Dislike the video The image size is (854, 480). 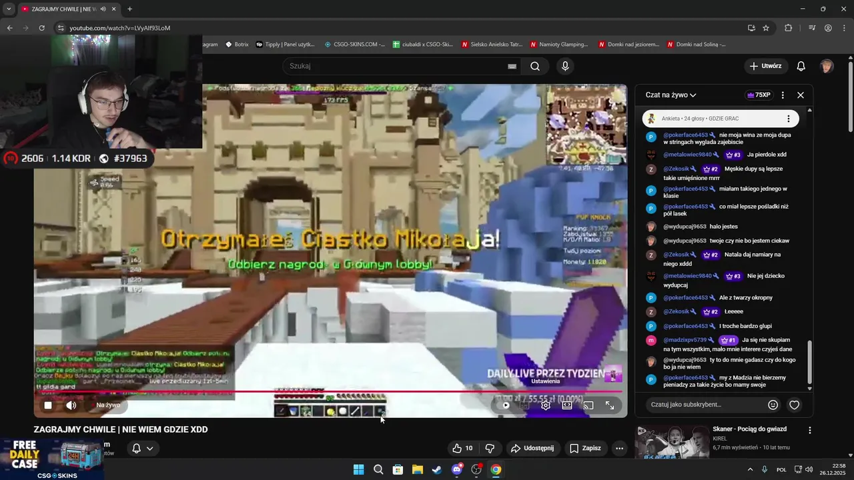click(x=490, y=448)
